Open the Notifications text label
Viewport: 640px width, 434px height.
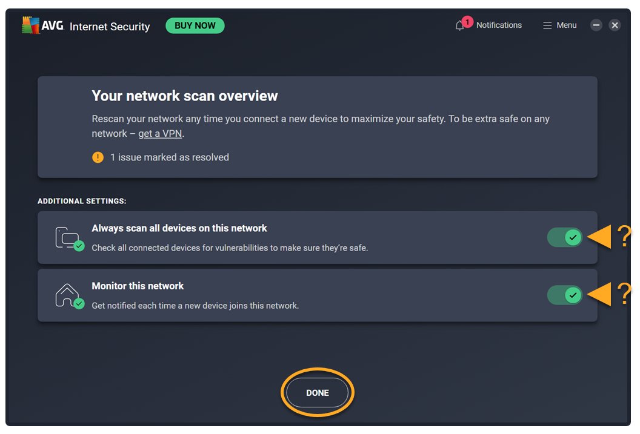(x=499, y=25)
